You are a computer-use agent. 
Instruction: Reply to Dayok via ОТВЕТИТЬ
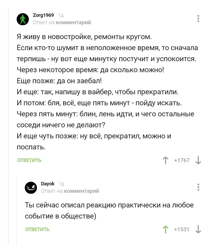tap(37, 229)
